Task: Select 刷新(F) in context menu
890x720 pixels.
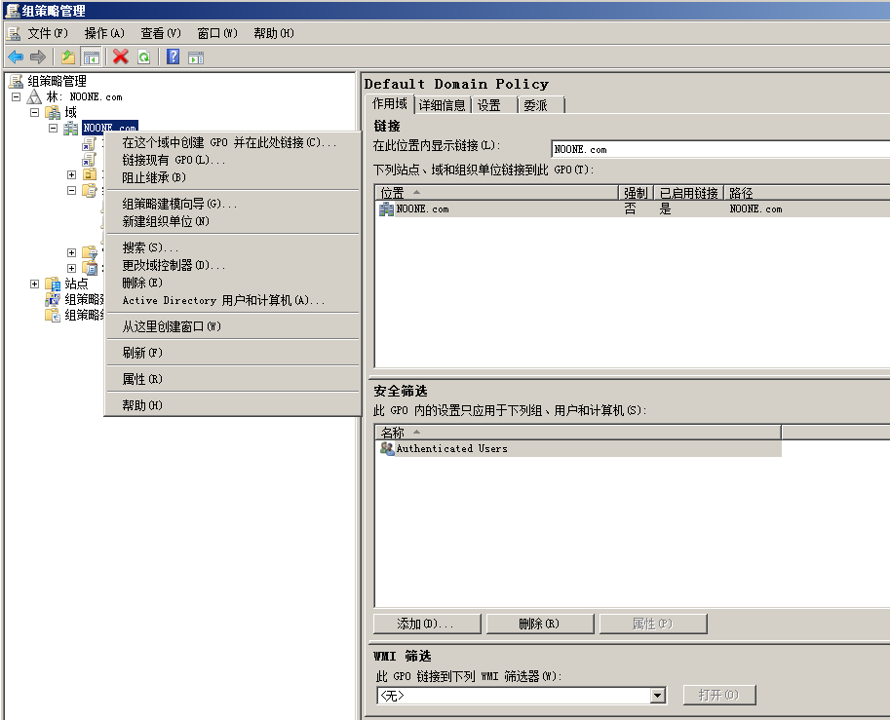Action: [x=233, y=353]
